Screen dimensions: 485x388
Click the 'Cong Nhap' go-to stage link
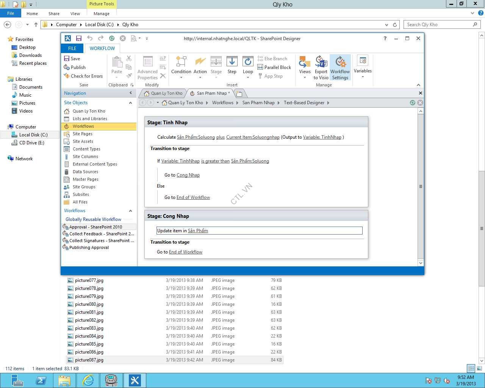point(188,175)
